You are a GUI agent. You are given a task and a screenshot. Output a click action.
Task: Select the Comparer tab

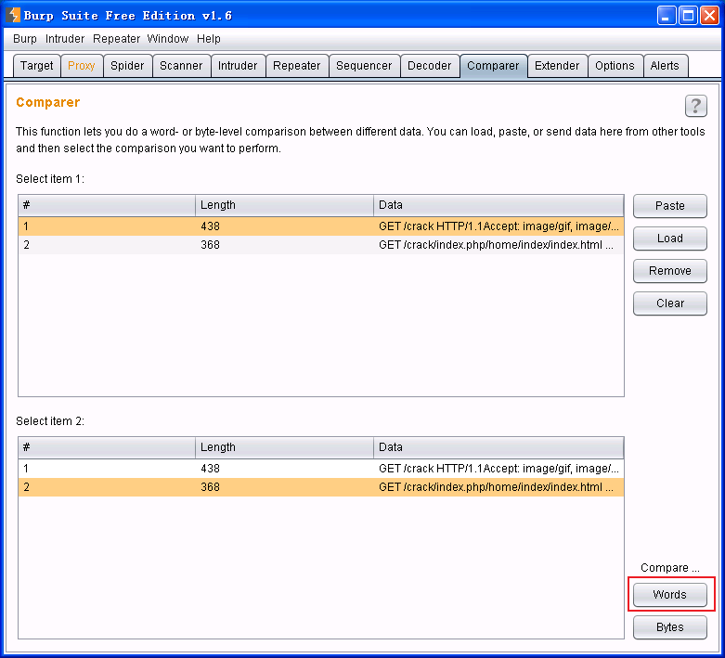(493, 66)
